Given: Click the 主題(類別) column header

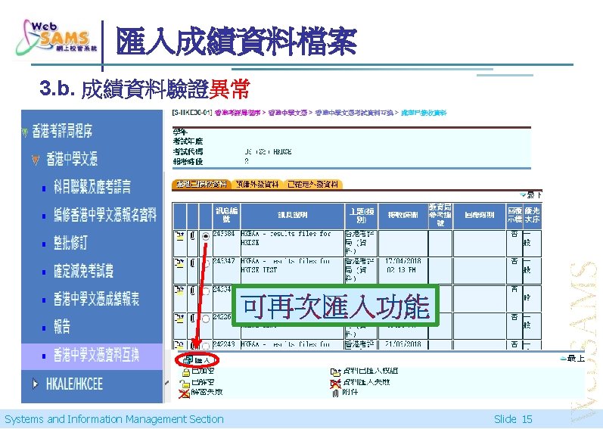Looking at the screenshot, I should 361,216.
